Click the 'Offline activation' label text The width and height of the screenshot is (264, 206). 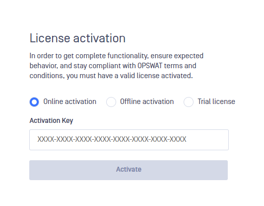pos(147,102)
